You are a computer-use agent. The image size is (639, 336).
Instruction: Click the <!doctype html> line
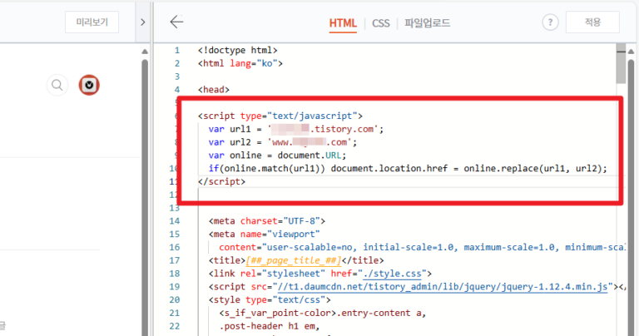[x=238, y=51]
